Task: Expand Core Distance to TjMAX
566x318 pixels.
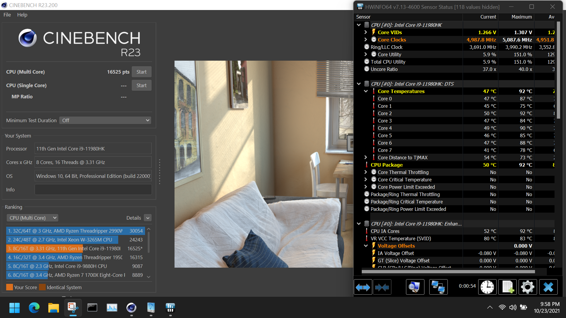Action: (366, 157)
